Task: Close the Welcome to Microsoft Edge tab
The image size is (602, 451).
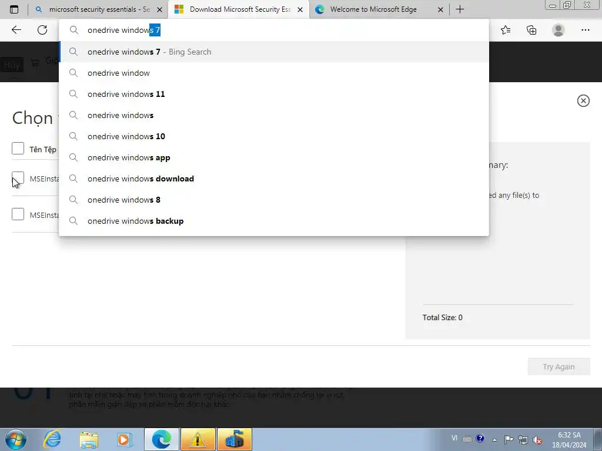Action: [x=441, y=9]
